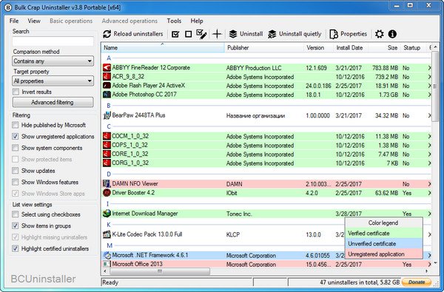The width and height of the screenshot is (444, 292).
Task: Click the Driver Booster 4.2 icon
Action: point(107,193)
